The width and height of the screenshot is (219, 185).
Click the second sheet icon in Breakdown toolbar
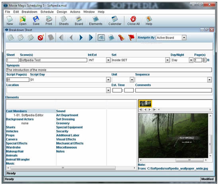21,37
